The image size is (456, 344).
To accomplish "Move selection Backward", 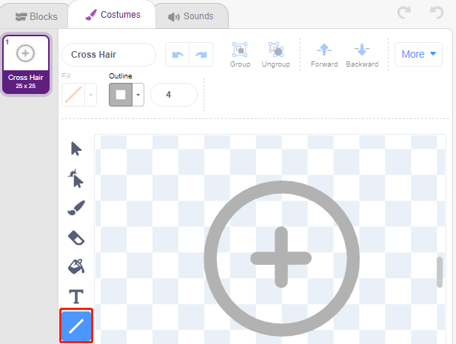I will (362, 55).
